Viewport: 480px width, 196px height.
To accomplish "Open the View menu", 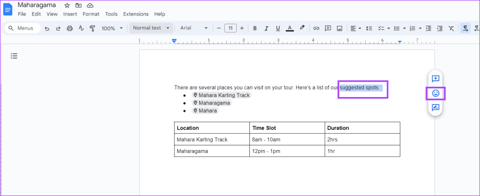I will pos(52,14).
